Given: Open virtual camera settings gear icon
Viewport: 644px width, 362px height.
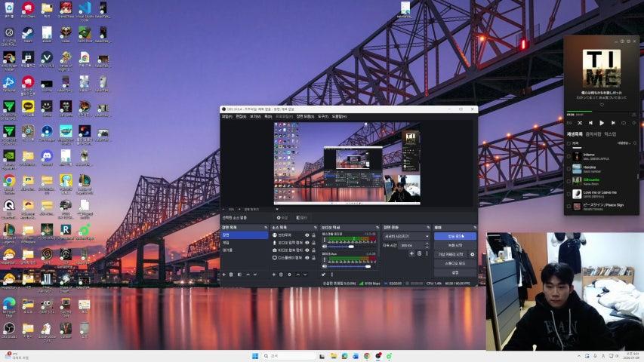Looking at the screenshot, I should (473, 254).
